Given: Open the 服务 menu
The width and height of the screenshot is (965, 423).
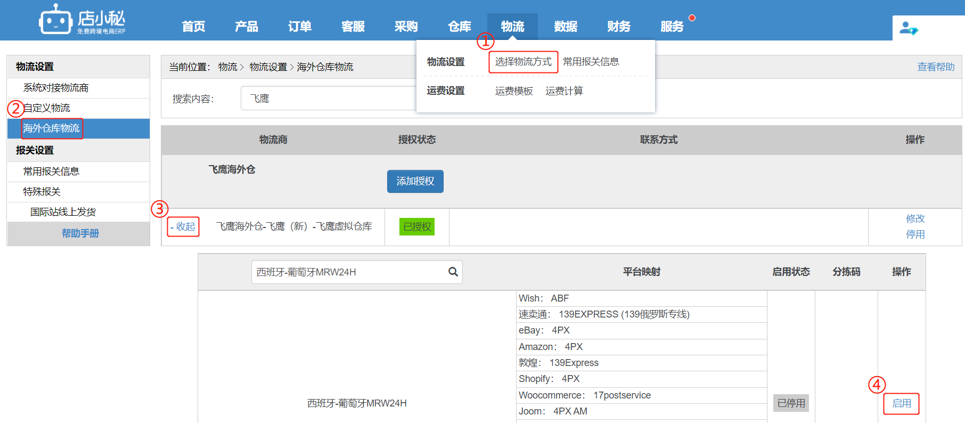Looking at the screenshot, I should tap(672, 27).
